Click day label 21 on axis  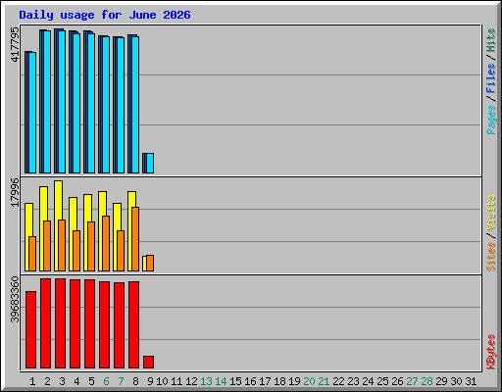click(324, 381)
